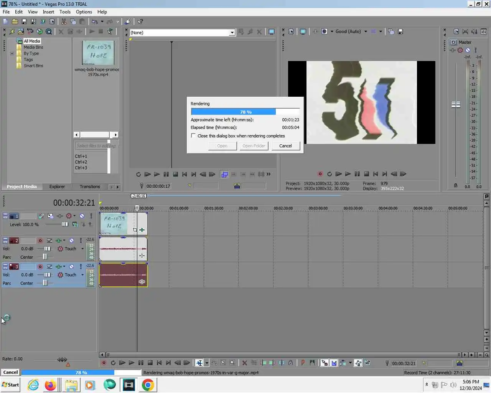Open the Insert menu
This screenshot has height=393, width=491.
point(48,12)
